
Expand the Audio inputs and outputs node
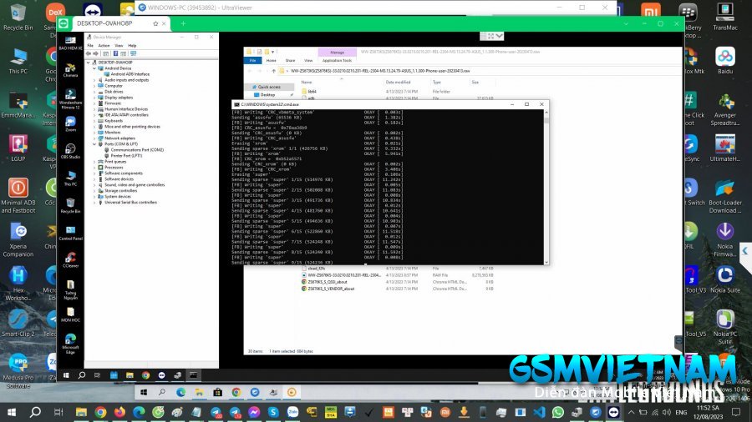coord(94,80)
